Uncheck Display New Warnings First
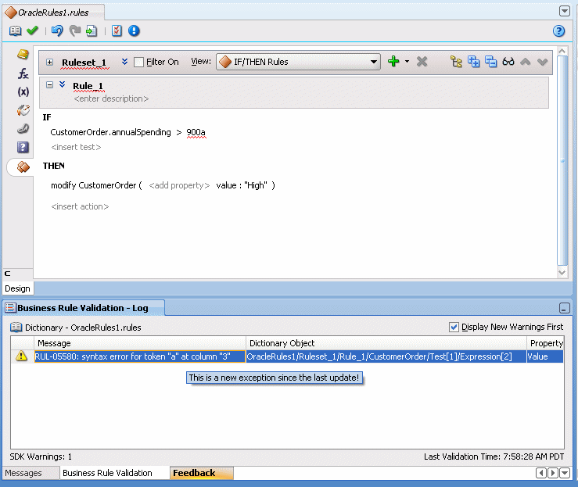Screen dimensions: 578x487 pyautogui.click(x=454, y=327)
